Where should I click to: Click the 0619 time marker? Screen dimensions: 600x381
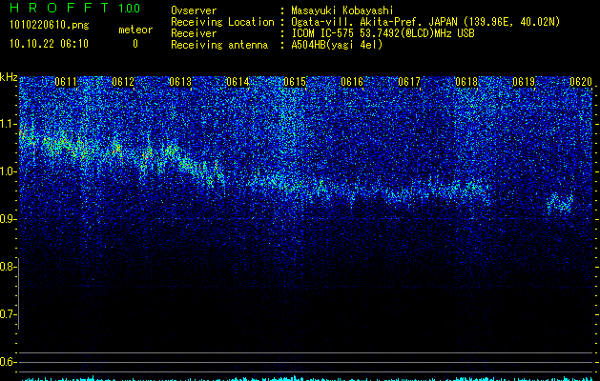524,82
